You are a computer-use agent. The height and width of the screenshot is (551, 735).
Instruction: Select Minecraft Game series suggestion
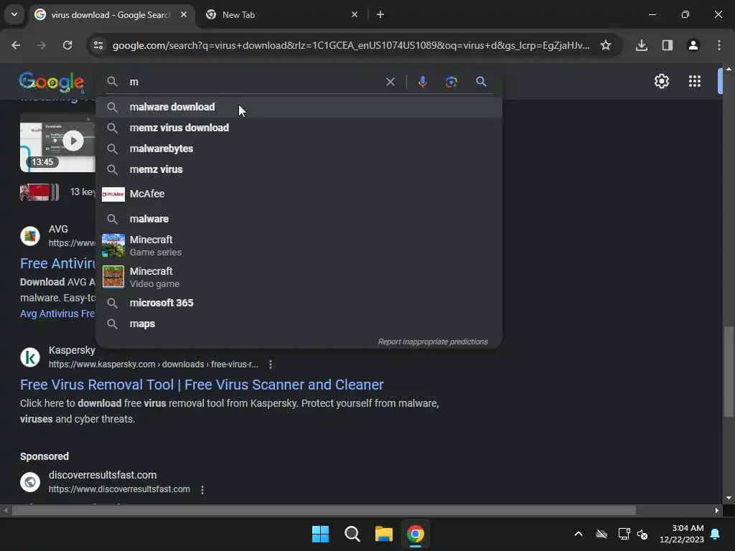click(x=299, y=245)
